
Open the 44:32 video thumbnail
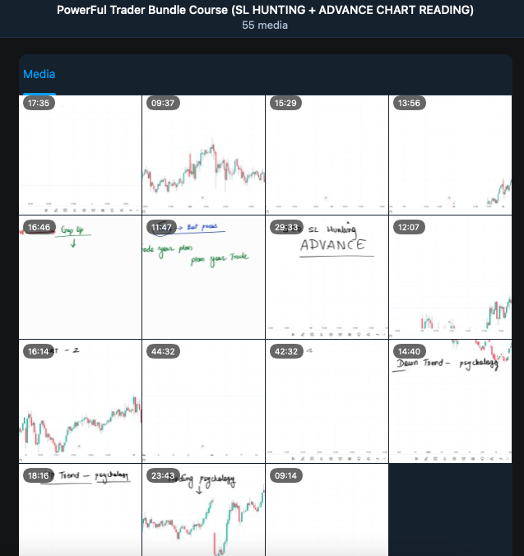pyautogui.click(x=203, y=401)
